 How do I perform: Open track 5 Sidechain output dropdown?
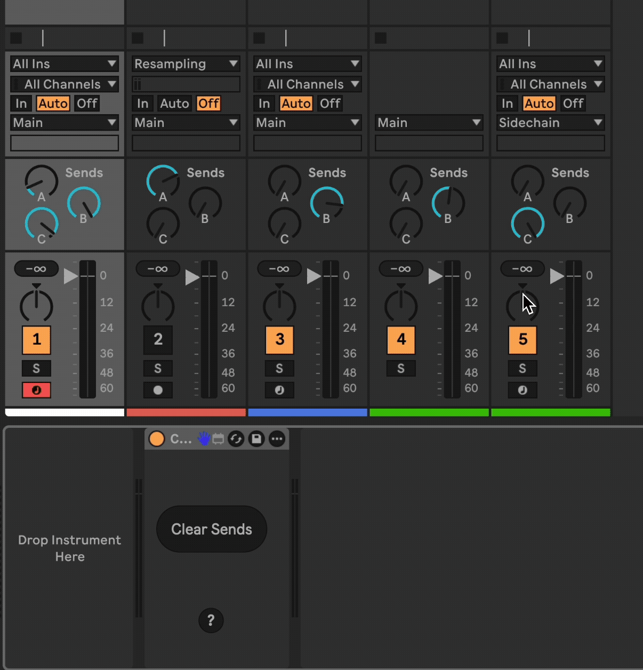551,123
